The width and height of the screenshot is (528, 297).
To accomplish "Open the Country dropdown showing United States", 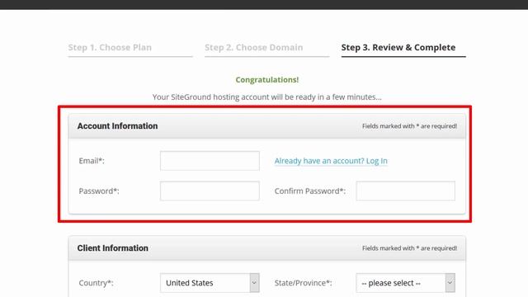I will (x=210, y=283).
